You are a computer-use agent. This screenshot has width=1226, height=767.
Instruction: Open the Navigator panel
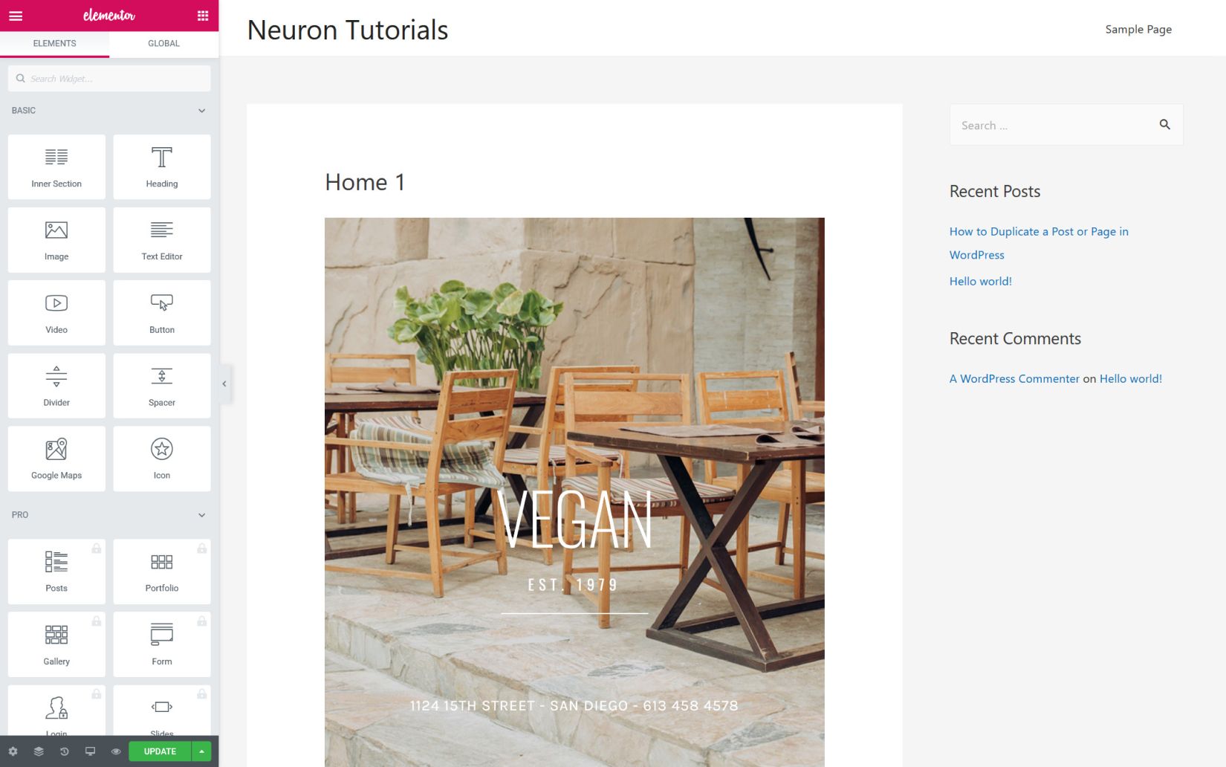pos(39,751)
